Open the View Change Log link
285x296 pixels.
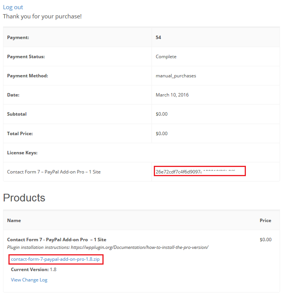(x=29, y=280)
